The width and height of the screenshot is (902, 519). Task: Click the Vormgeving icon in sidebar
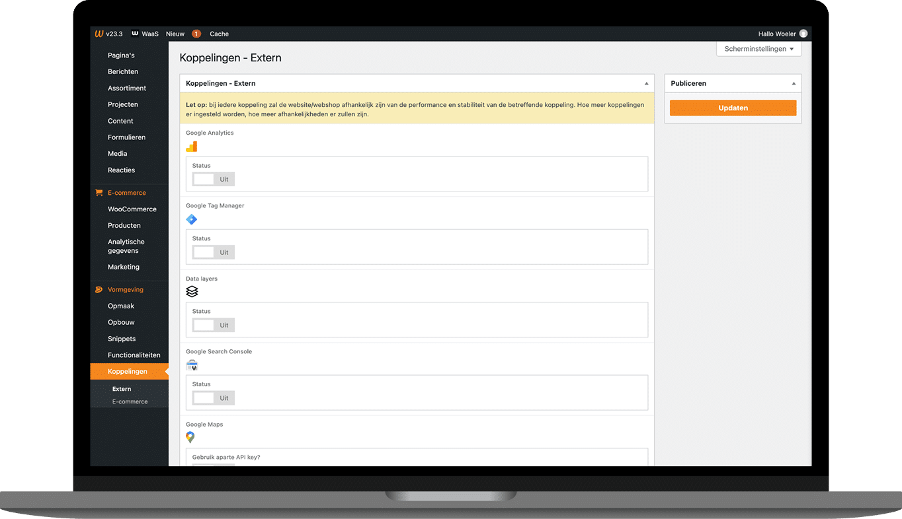click(99, 289)
